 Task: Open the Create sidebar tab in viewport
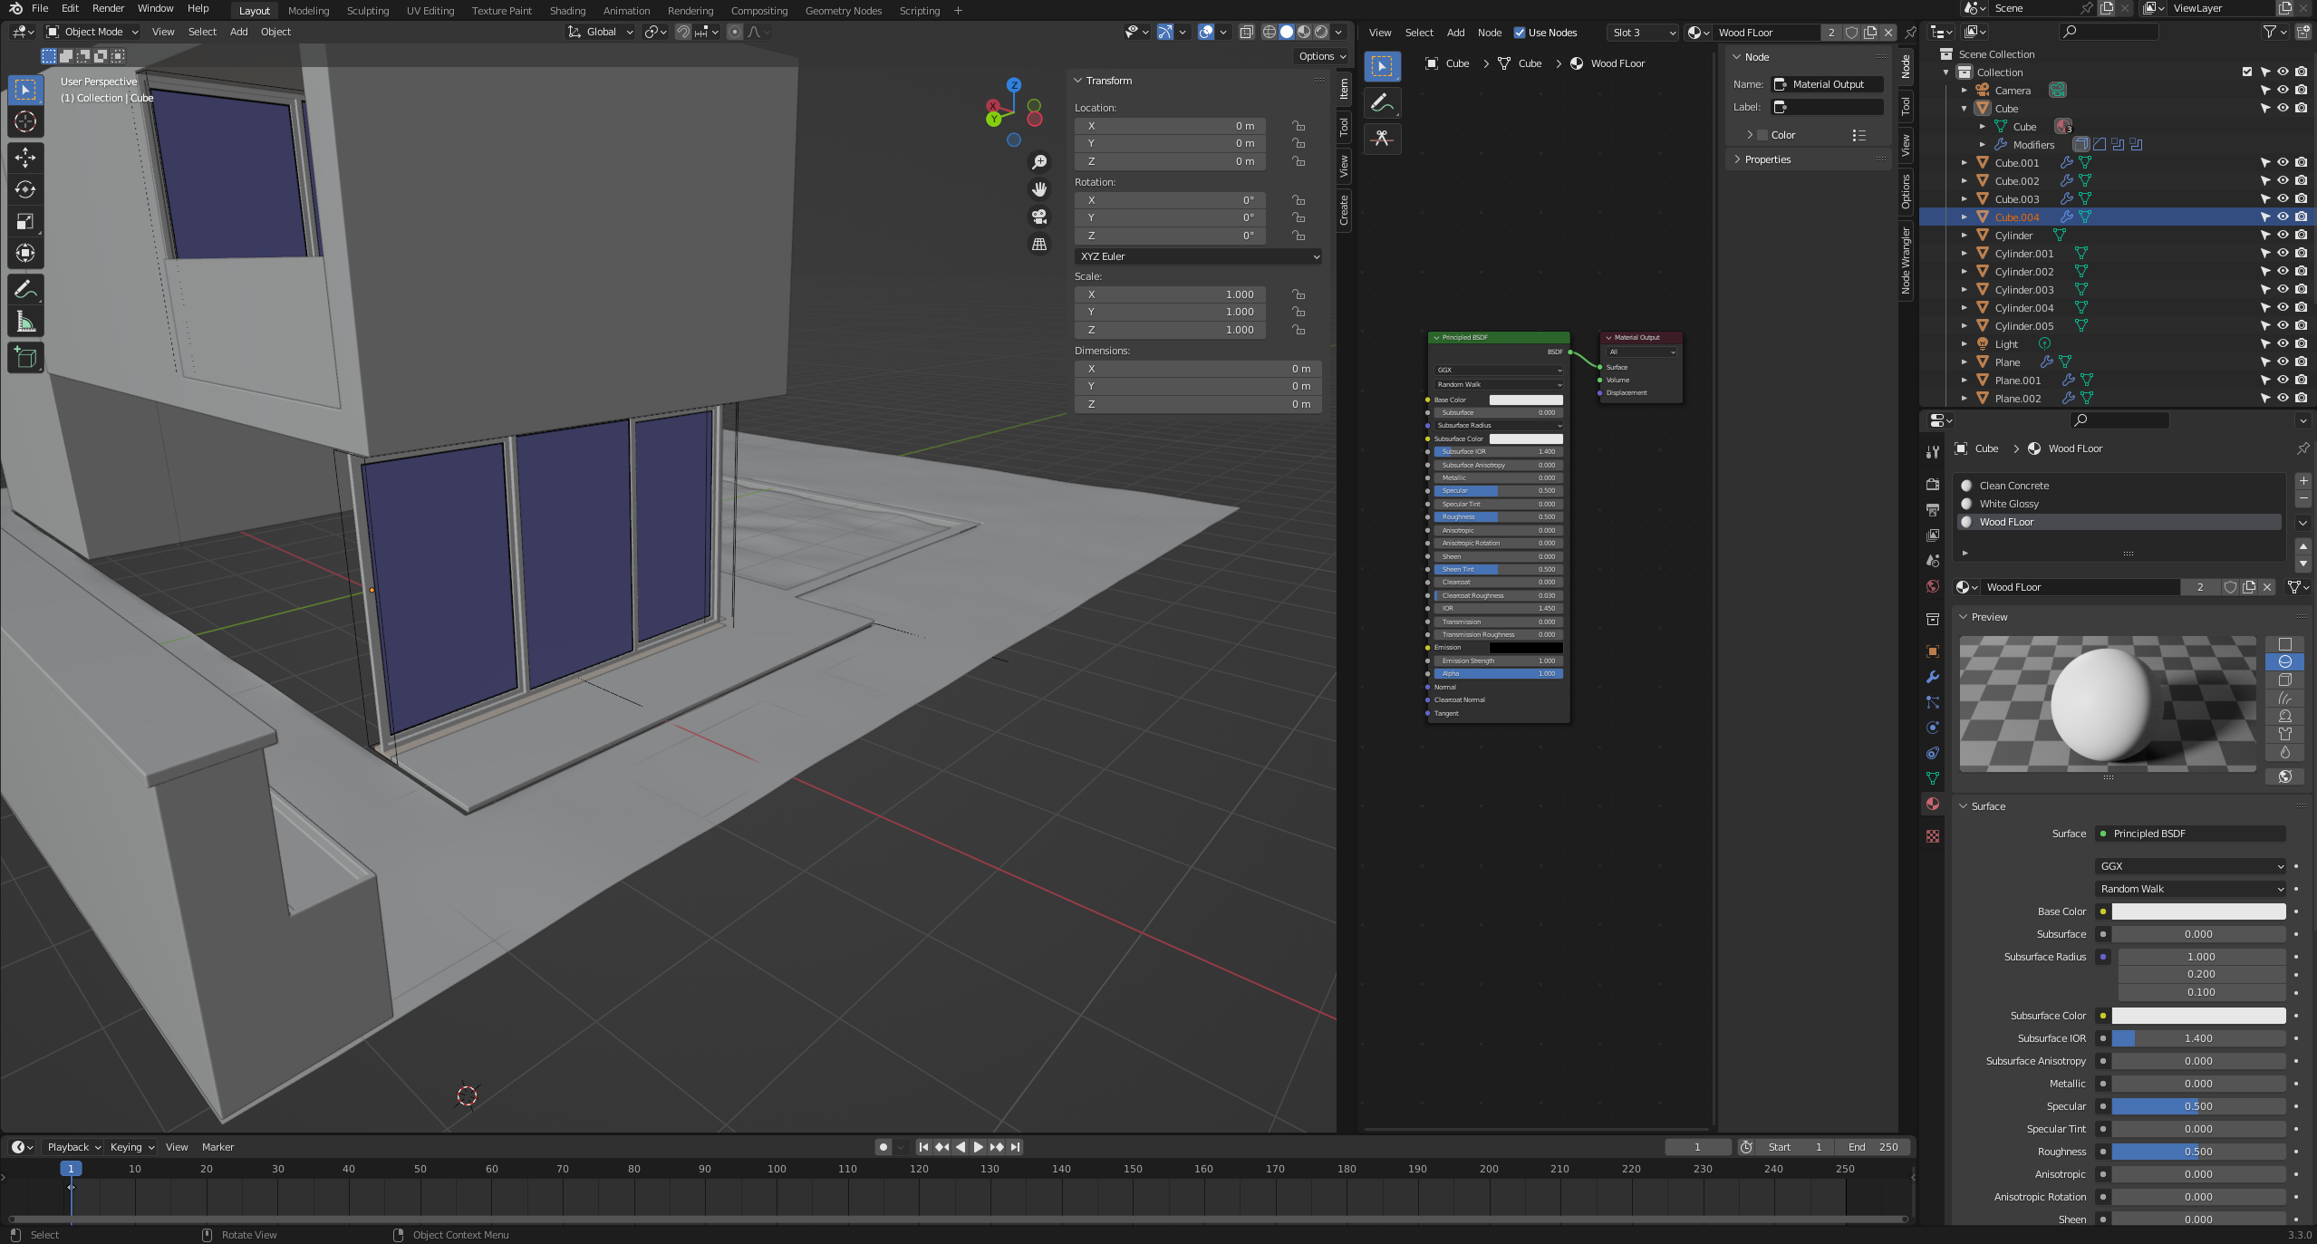tap(1344, 210)
